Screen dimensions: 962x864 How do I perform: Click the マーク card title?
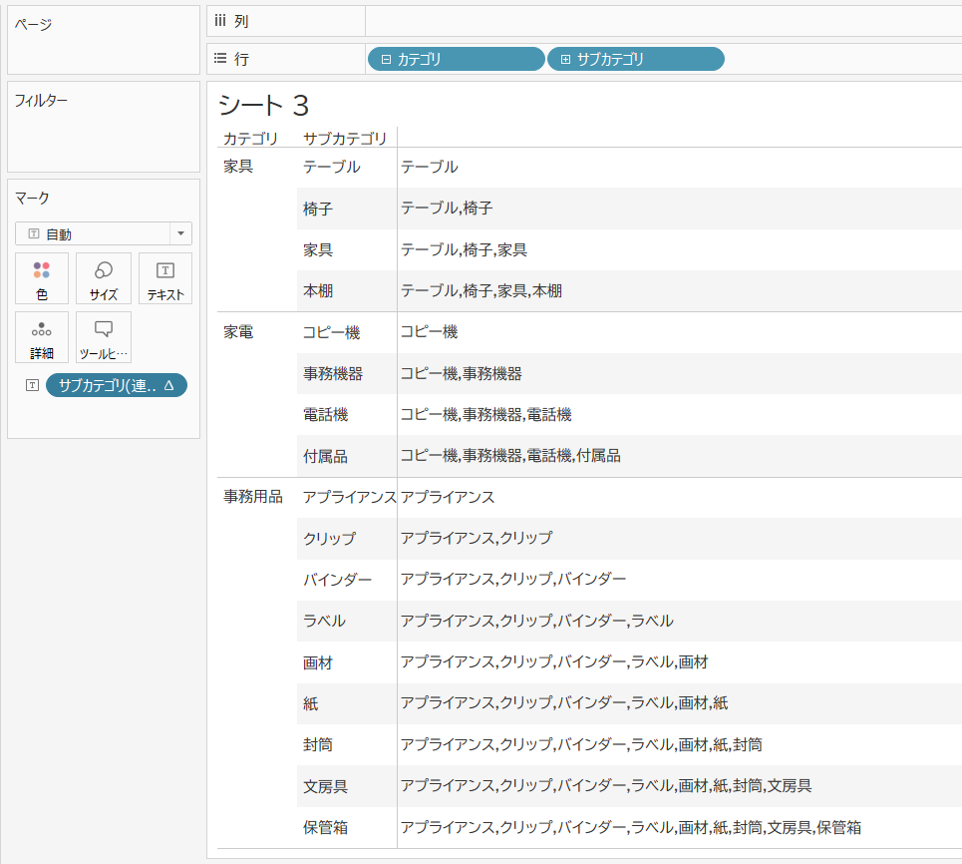point(32,198)
